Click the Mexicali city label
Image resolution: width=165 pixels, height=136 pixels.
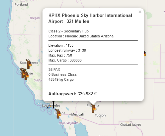point(77,114)
